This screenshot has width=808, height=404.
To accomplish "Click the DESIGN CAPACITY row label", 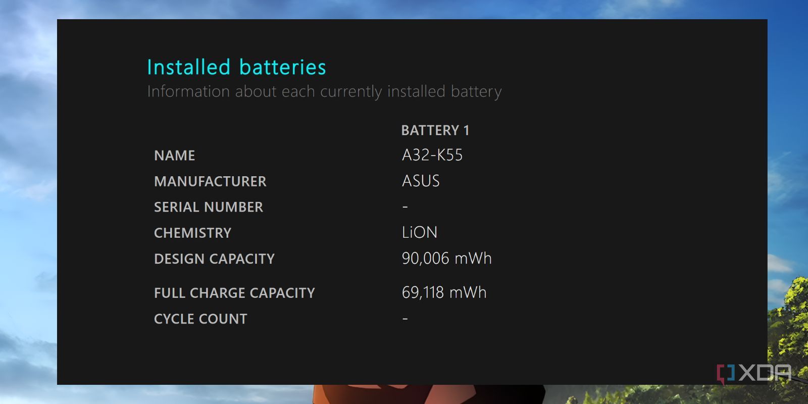I will (x=214, y=259).
